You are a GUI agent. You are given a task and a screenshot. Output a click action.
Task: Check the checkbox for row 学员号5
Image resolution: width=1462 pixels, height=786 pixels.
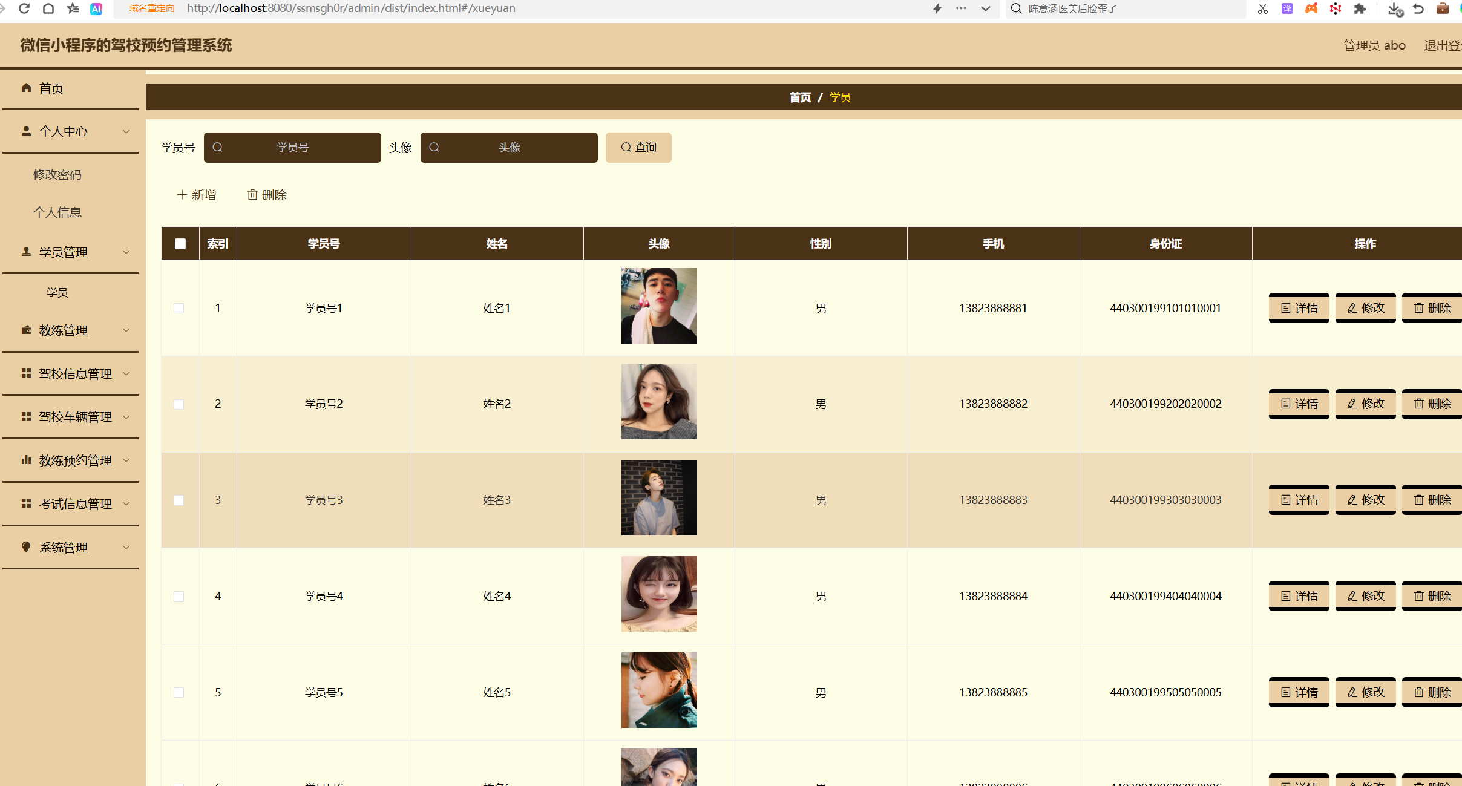coord(179,693)
